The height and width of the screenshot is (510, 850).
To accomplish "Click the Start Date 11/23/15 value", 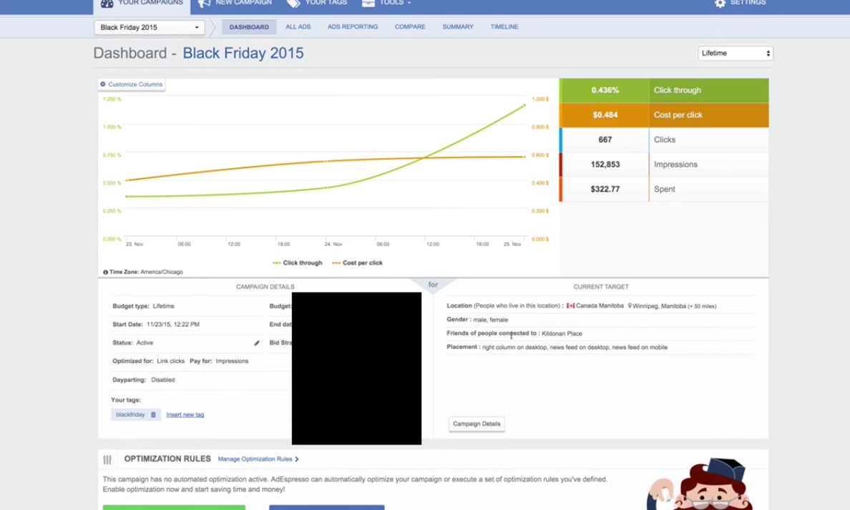I will (173, 325).
